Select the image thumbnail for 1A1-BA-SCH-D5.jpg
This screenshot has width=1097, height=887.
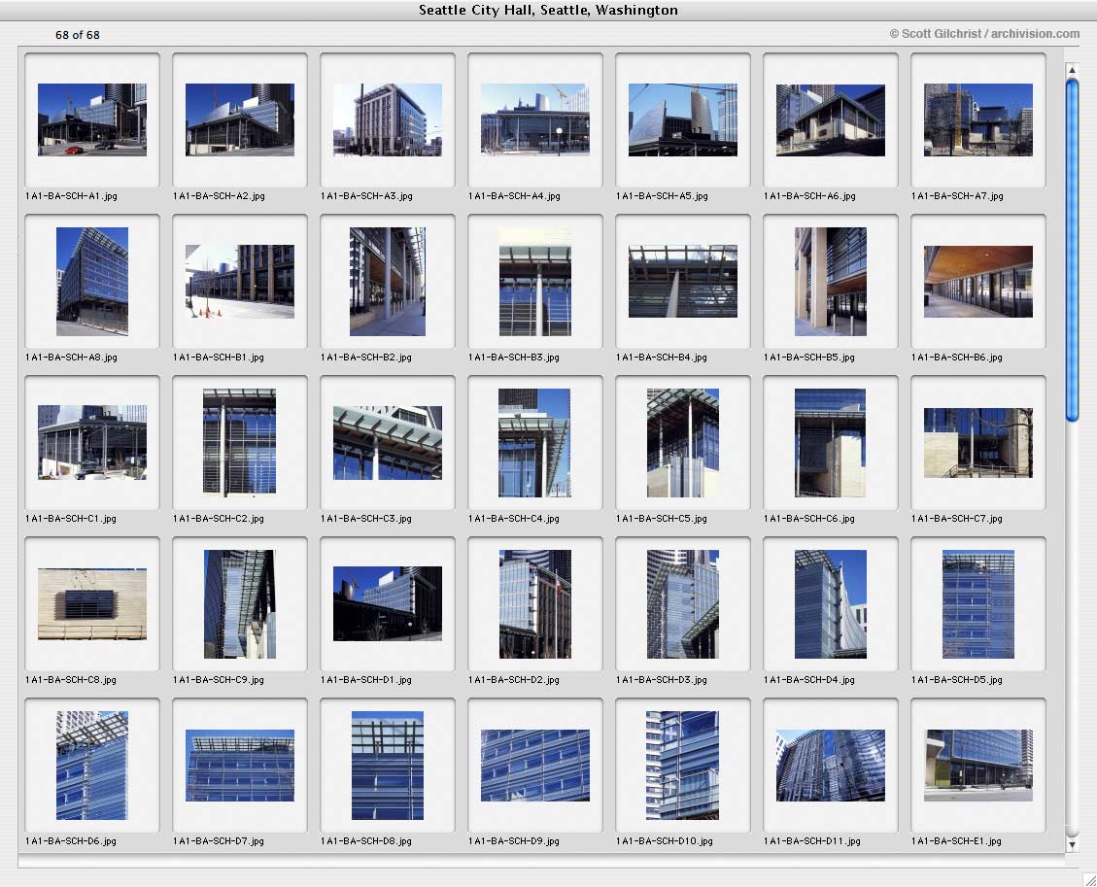pos(978,603)
